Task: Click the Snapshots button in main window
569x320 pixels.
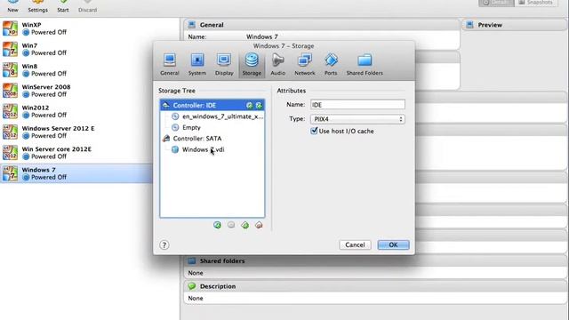Action: [x=535, y=3]
